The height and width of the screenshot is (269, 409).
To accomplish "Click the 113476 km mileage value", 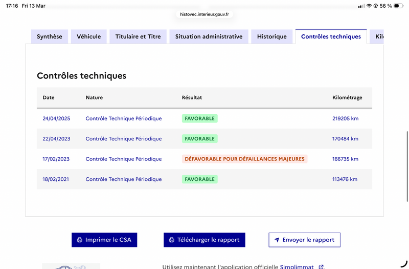I will coord(345,179).
